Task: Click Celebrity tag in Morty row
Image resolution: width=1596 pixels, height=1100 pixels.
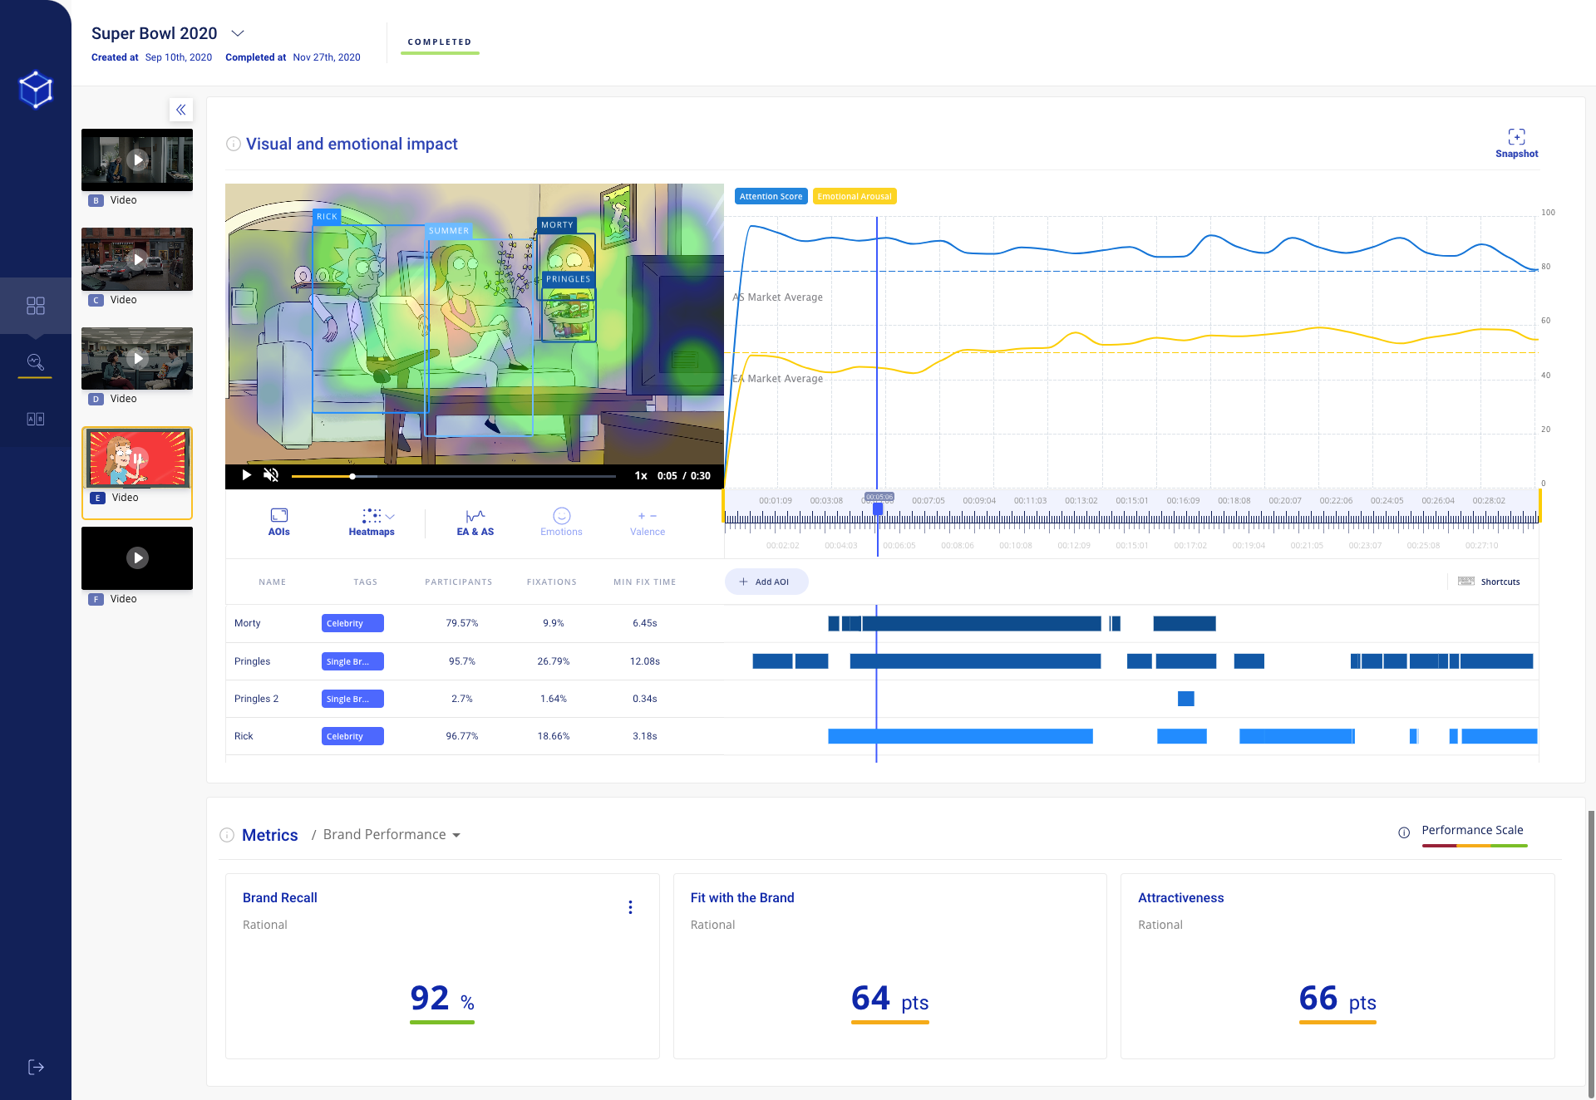Action: click(x=352, y=623)
